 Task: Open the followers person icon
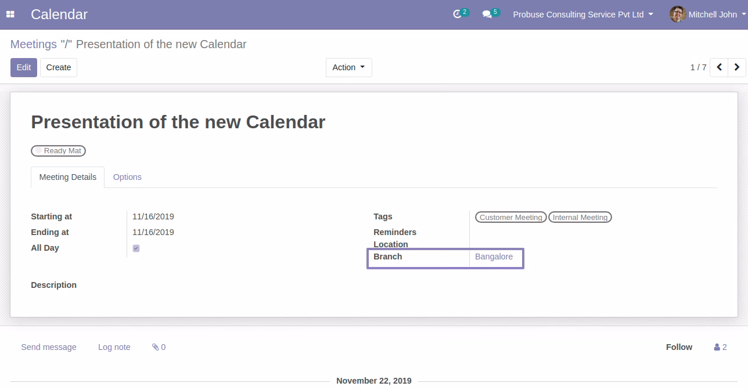tap(717, 347)
